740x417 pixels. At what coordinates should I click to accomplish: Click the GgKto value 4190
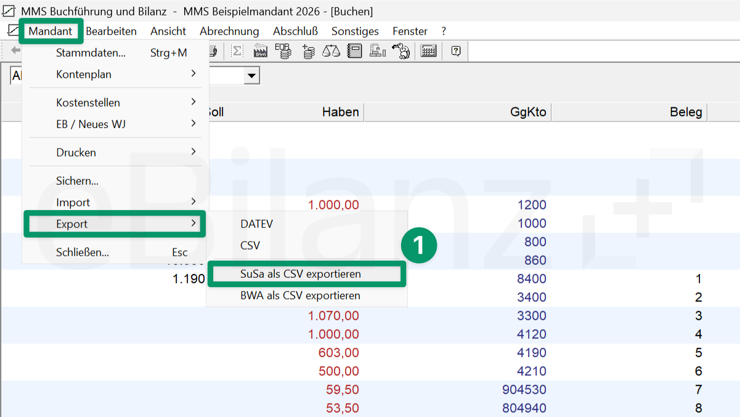[x=532, y=353]
